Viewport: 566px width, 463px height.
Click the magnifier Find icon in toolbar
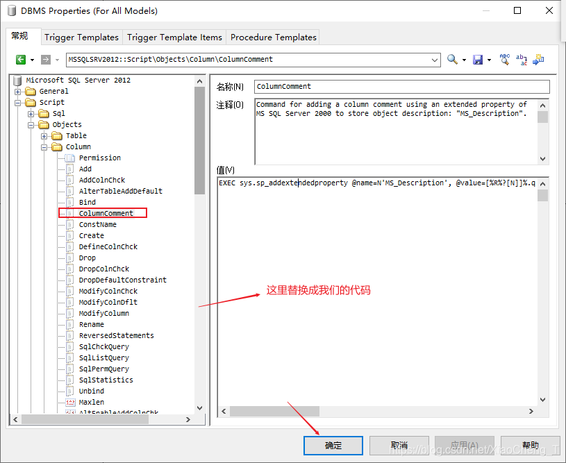(452, 59)
